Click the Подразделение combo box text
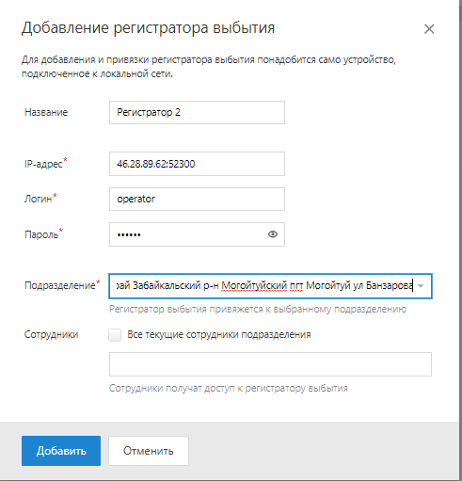The width and height of the screenshot is (462, 481). tap(263, 286)
